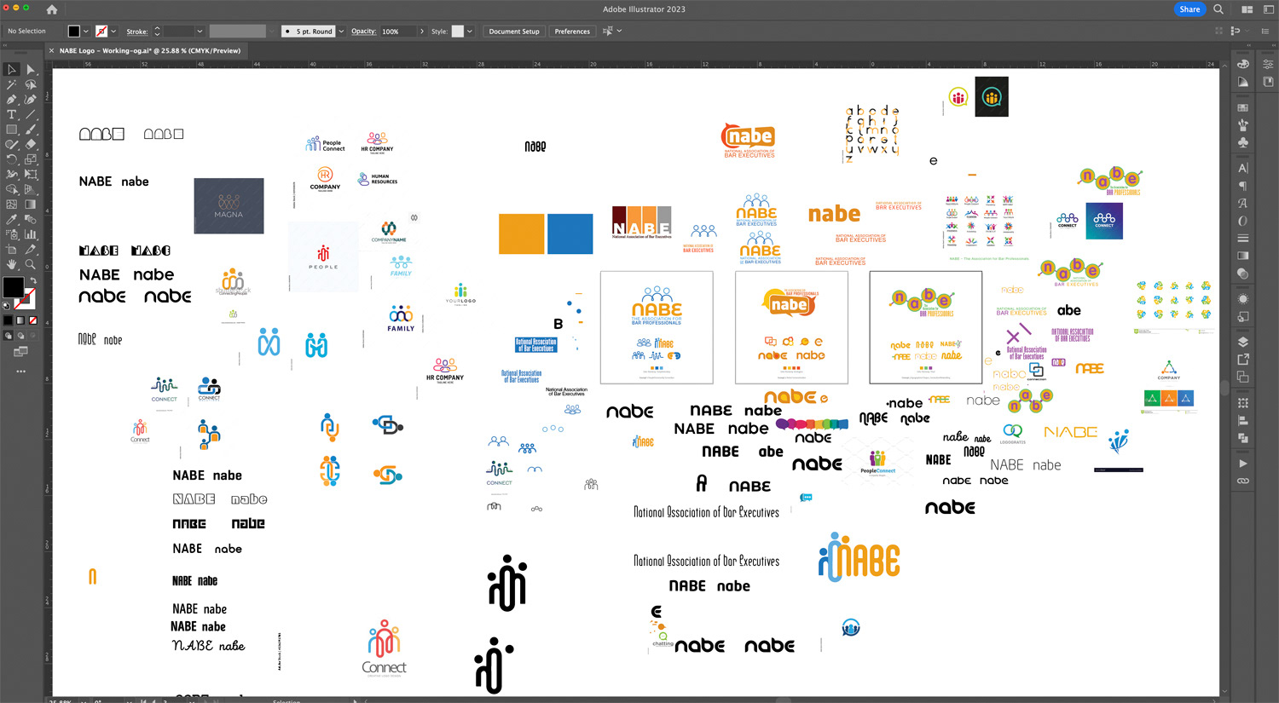Switch workspace layout

[x=1268, y=9]
